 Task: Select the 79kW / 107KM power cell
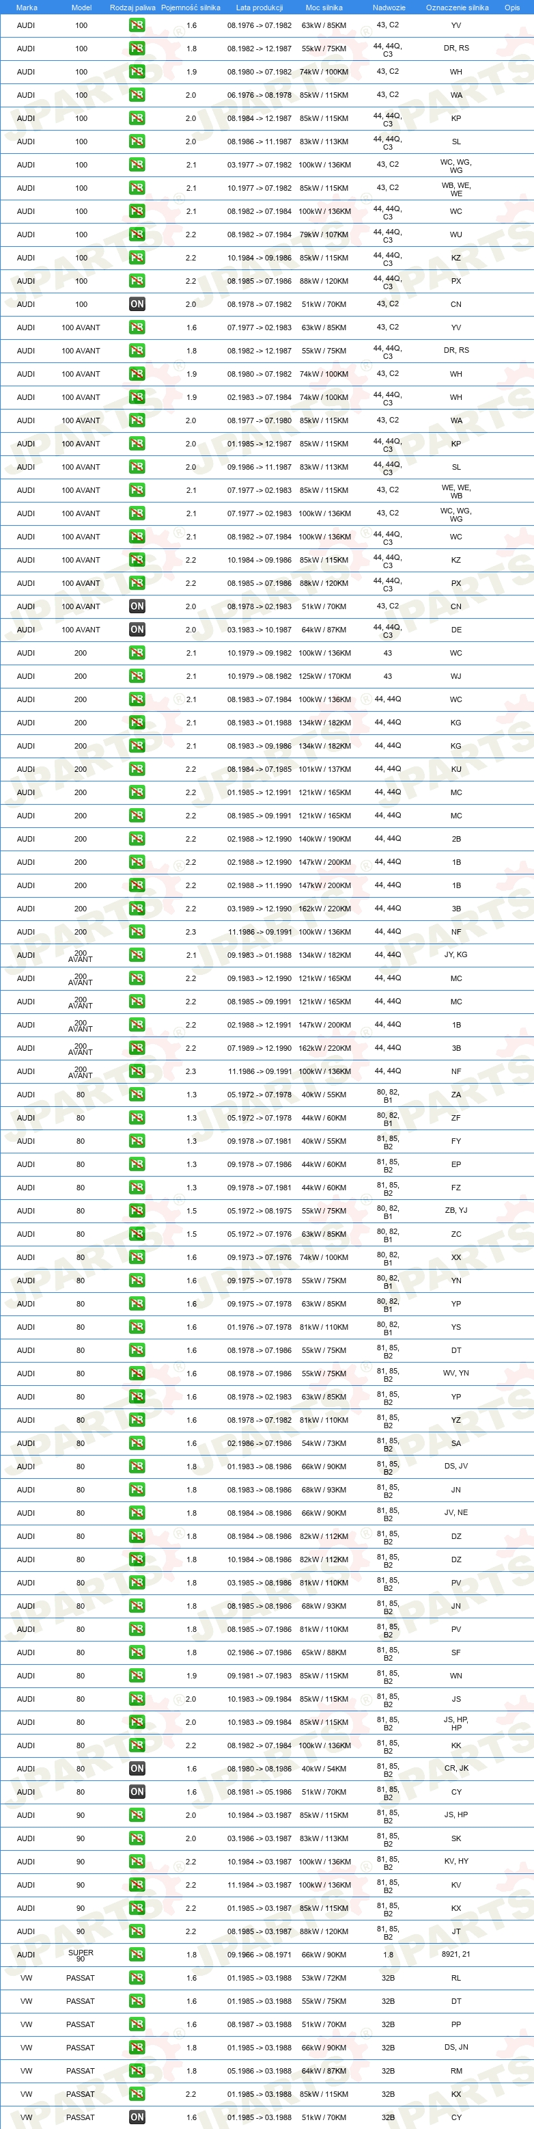(324, 235)
